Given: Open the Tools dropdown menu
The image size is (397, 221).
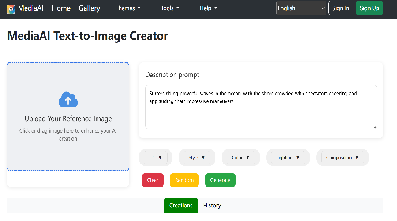Looking at the screenshot, I should pos(170,8).
